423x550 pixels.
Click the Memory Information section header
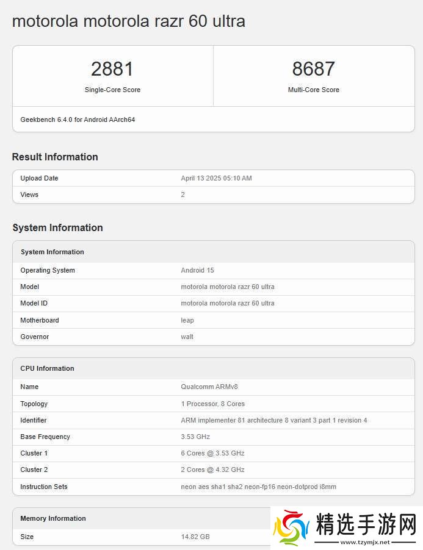(53, 518)
